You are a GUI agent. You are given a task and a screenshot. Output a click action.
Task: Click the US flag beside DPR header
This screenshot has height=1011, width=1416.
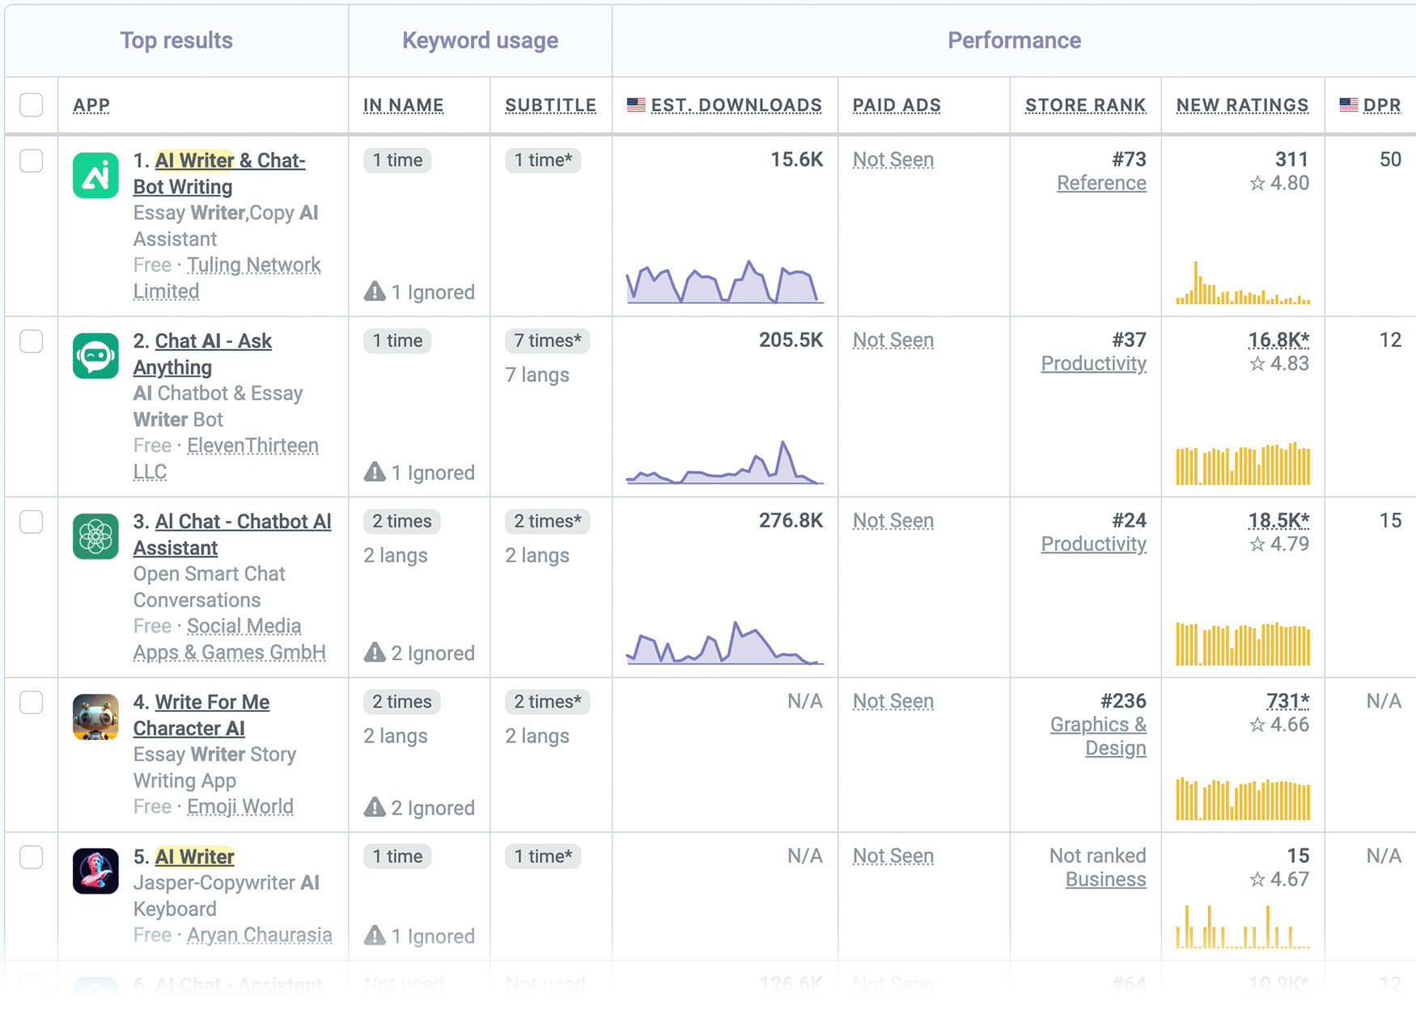1349,104
